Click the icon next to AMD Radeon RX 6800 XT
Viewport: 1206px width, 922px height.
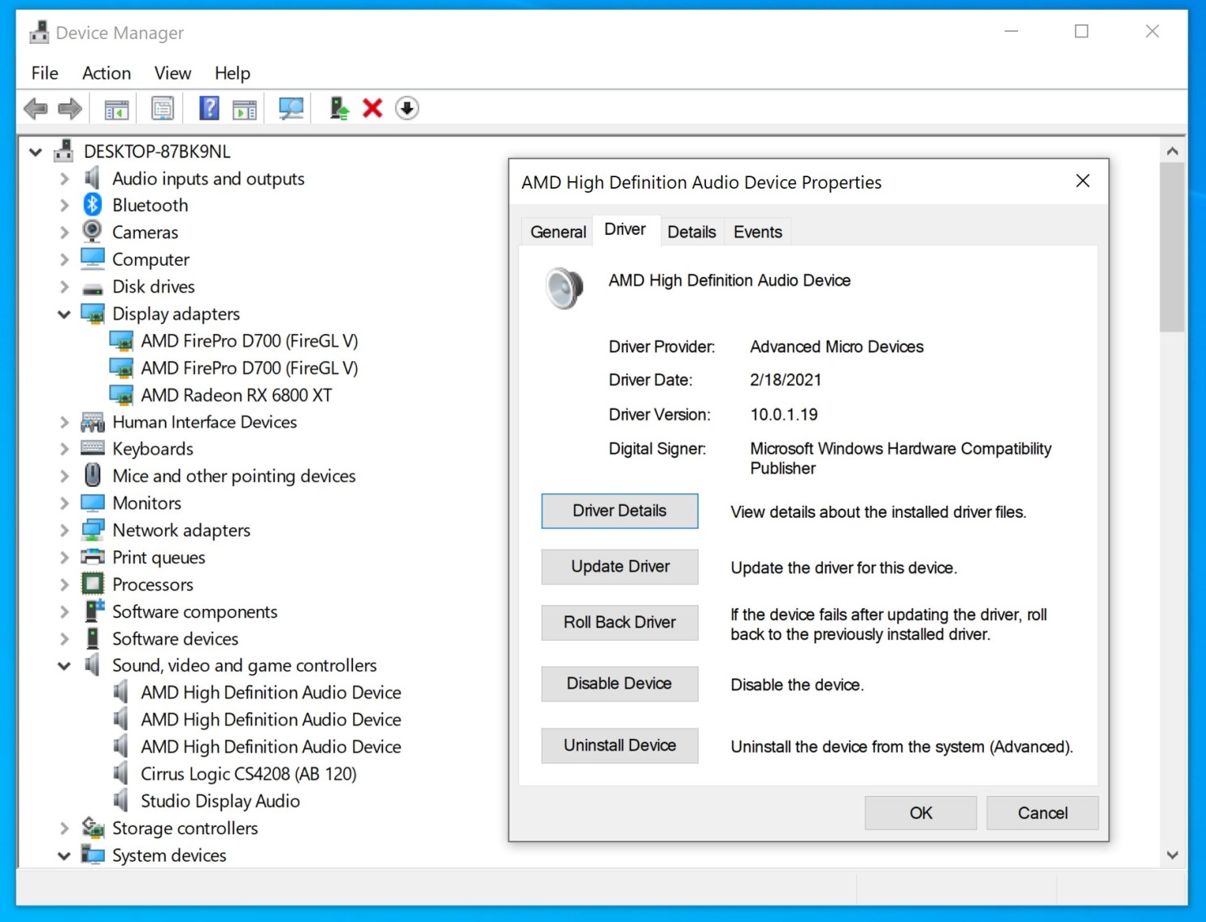(121, 394)
